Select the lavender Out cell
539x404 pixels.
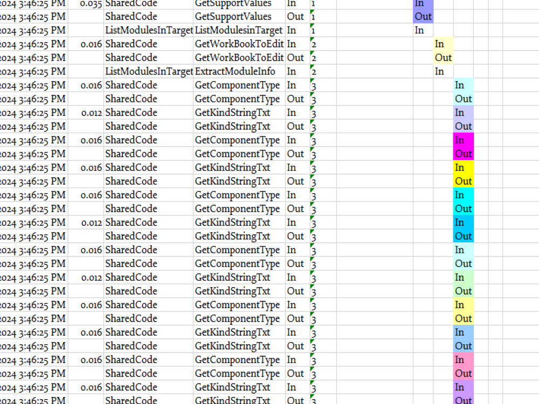464,127
